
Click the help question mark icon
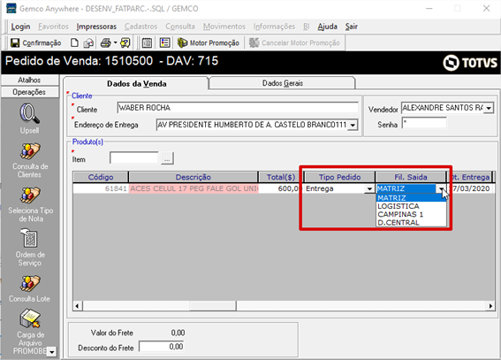pyautogui.click(x=125, y=42)
